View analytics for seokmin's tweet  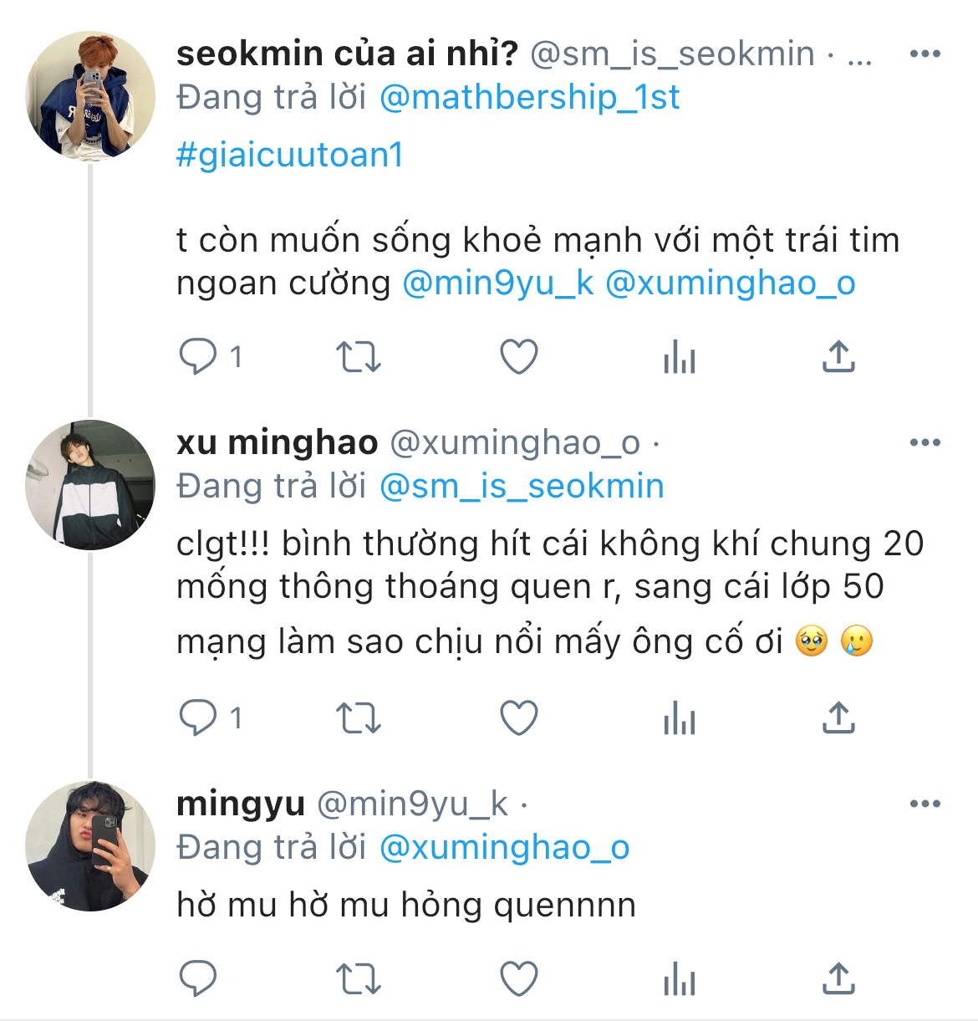(x=679, y=358)
